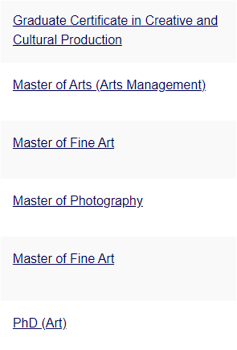Click 'Creative and' text in the first link
The height and width of the screenshot is (350, 237).
point(181,21)
